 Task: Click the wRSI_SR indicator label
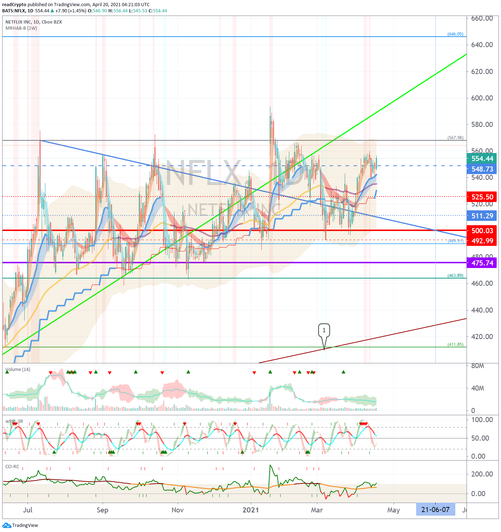coord(14,421)
